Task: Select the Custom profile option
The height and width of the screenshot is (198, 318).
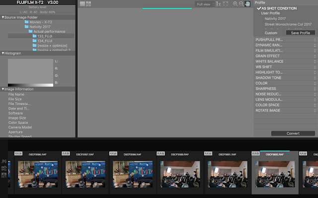Action: 271,33
